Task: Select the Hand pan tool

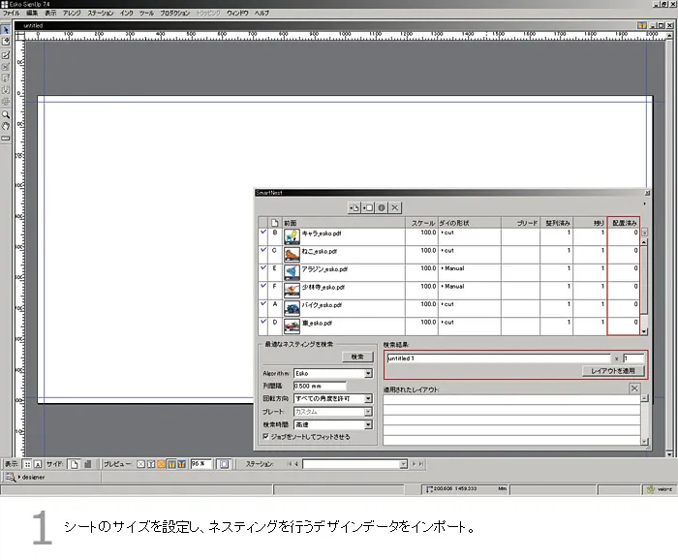Action: point(6,125)
